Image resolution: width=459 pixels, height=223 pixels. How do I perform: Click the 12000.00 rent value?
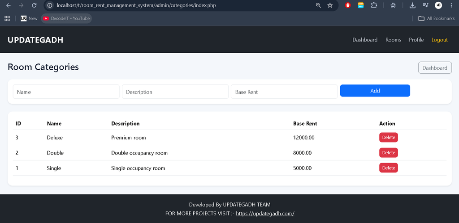click(304, 138)
